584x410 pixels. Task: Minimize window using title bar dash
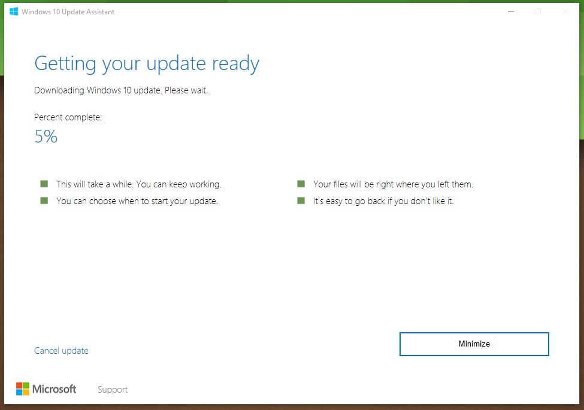pos(511,11)
